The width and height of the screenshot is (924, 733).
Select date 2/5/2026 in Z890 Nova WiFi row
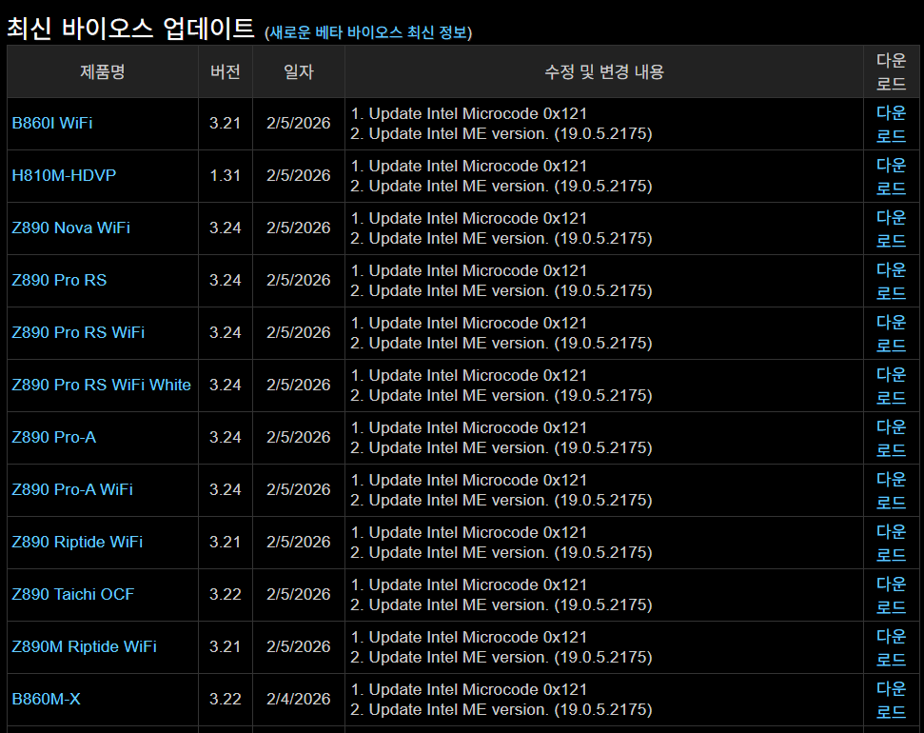tap(298, 228)
